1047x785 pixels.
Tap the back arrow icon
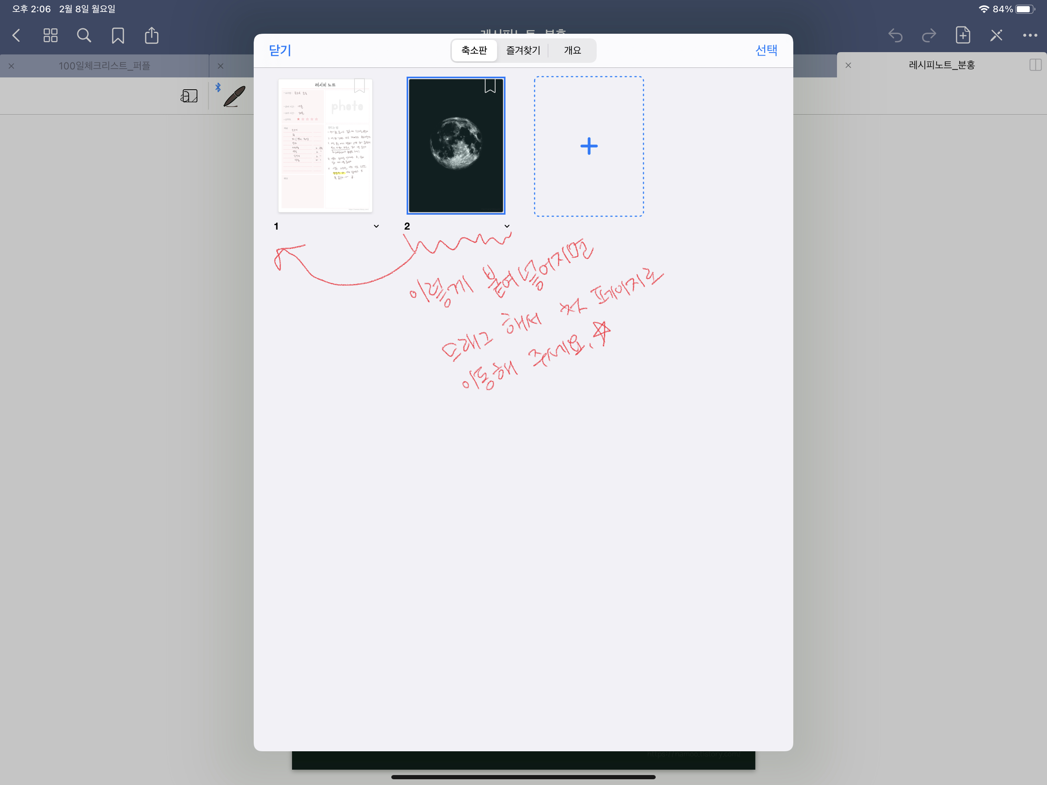tap(16, 36)
